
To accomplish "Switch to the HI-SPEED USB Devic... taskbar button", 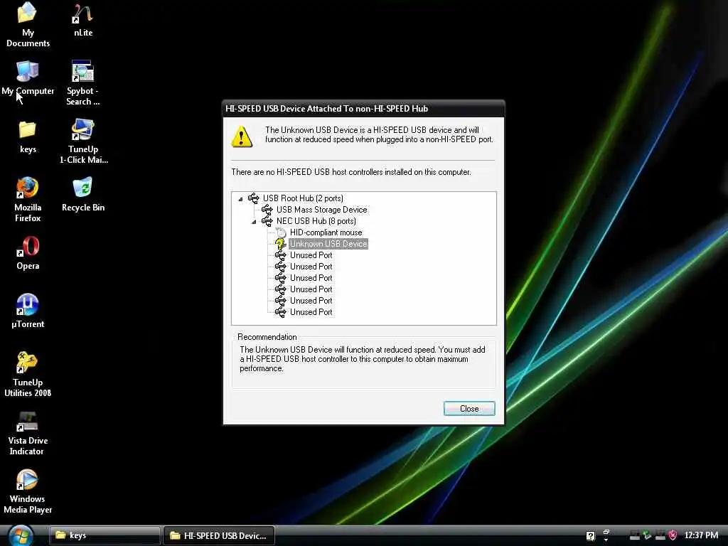I will tap(219, 535).
